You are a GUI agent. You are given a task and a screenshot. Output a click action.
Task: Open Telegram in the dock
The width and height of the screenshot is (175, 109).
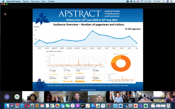[115, 106]
